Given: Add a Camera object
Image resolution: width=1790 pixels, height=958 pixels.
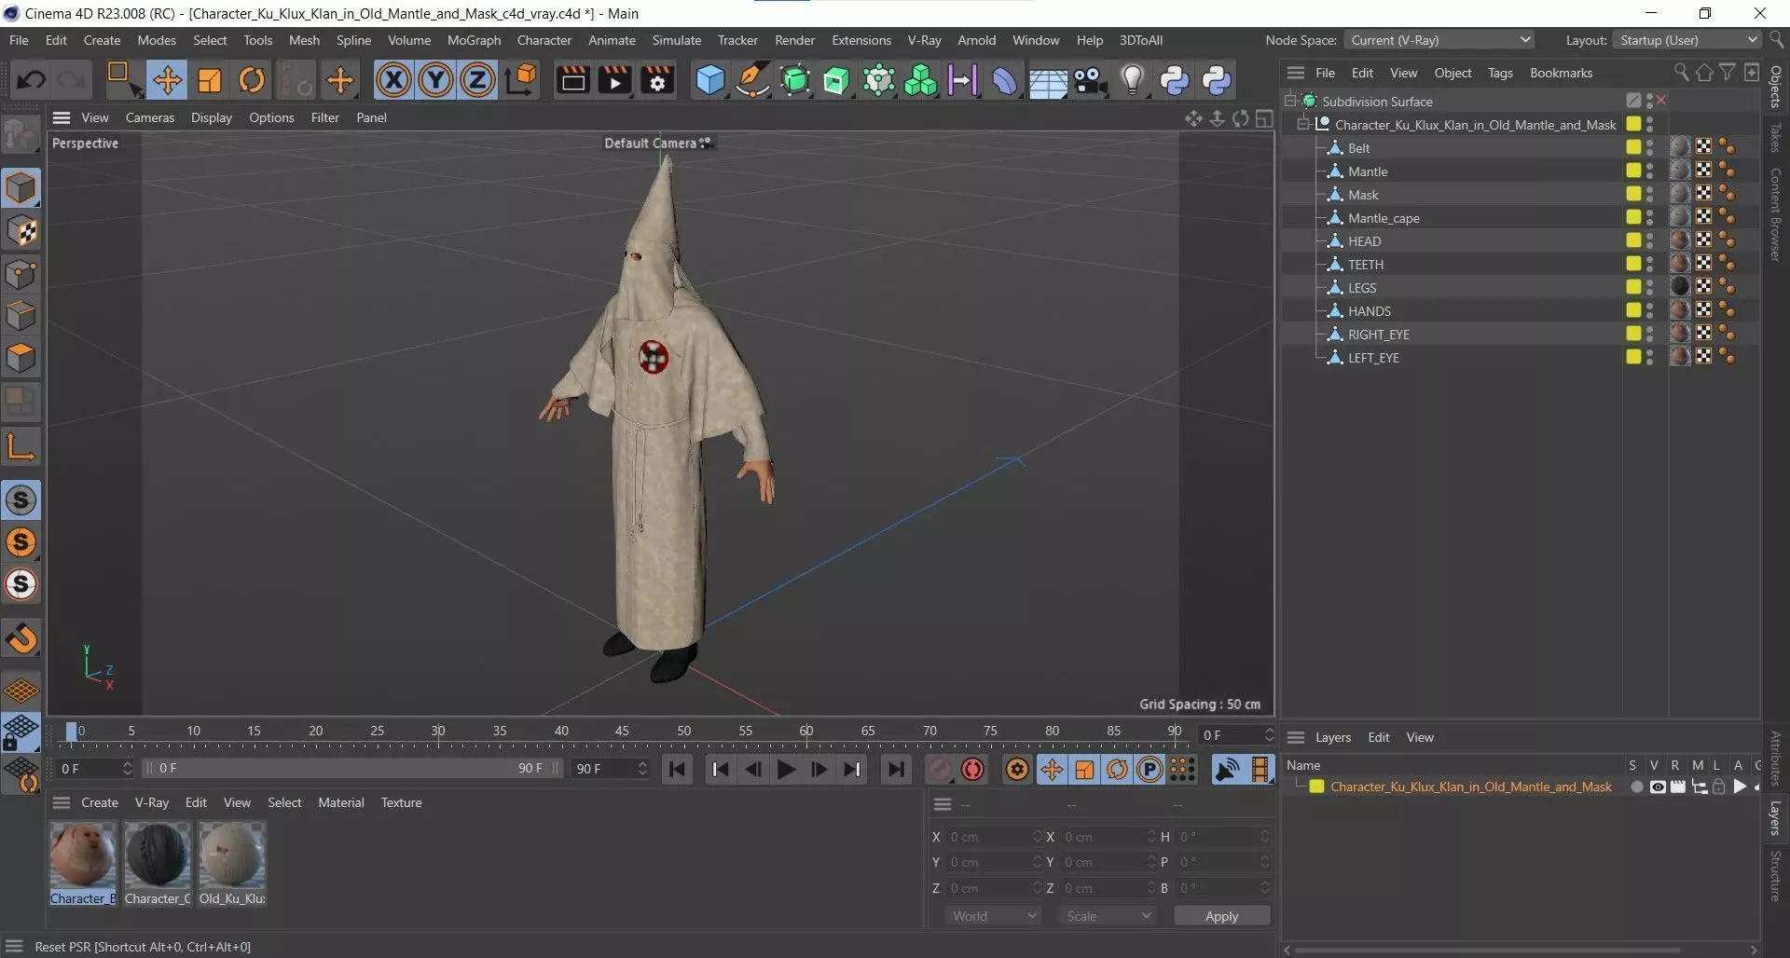Looking at the screenshot, I should pos(1090,80).
